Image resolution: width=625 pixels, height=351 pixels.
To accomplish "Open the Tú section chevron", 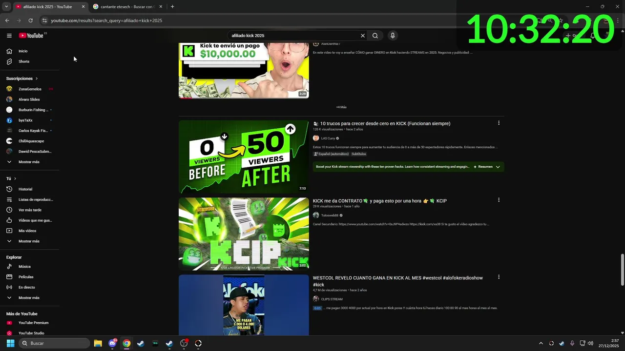I will click(x=15, y=179).
